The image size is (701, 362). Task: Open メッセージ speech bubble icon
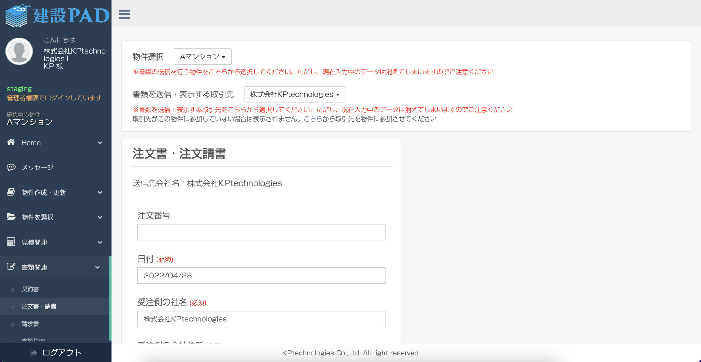click(11, 167)
